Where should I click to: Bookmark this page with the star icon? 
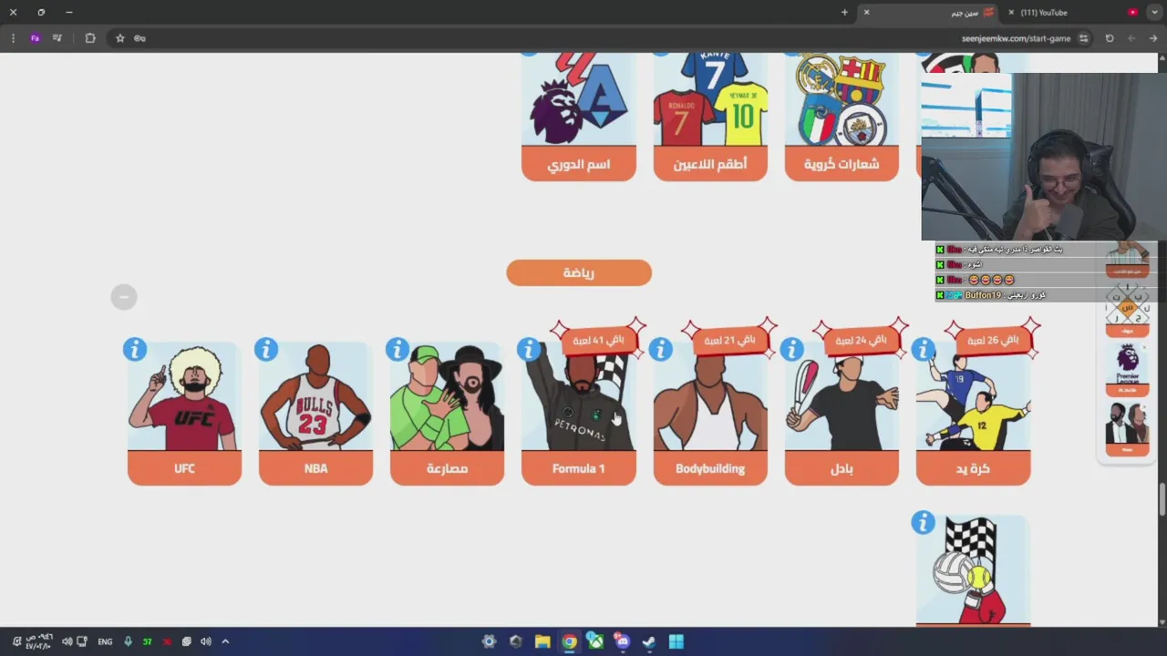click(x=119, y=38)
